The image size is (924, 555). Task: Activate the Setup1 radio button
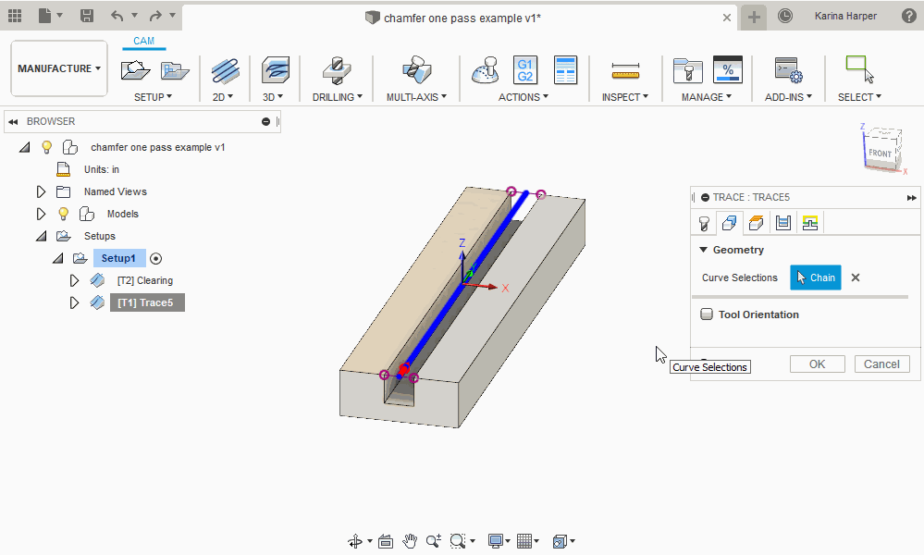[155, 259]
